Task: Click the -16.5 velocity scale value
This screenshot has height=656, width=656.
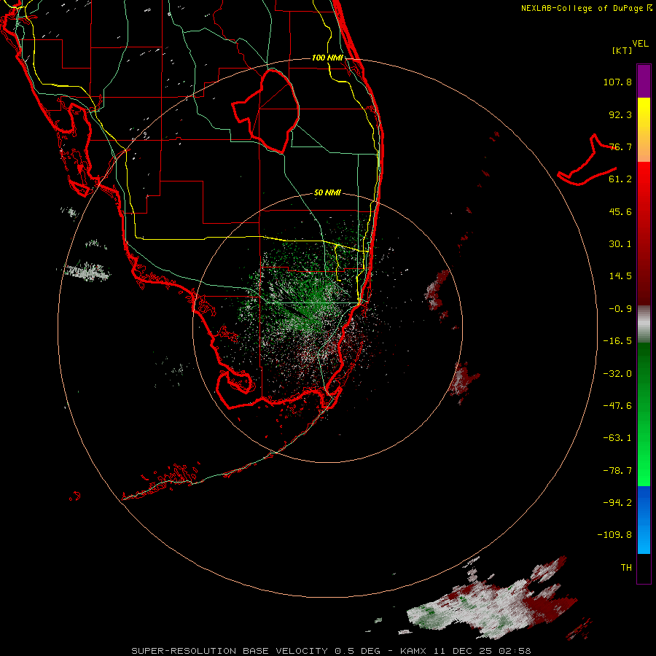Action: click(x=617, y=341)
